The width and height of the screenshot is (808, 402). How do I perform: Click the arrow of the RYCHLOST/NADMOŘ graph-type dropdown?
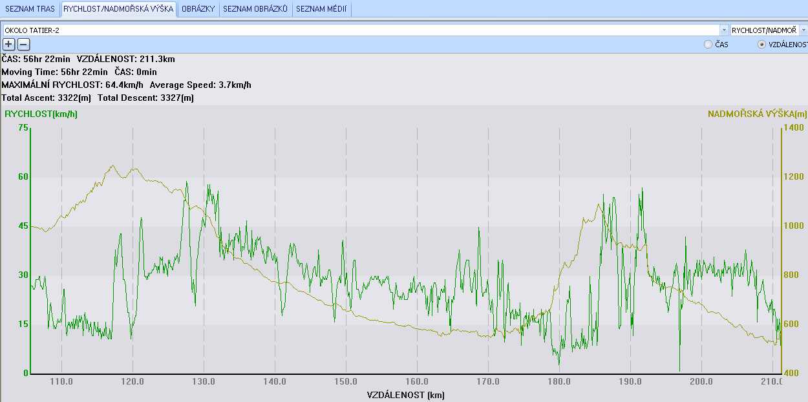(803, 30)
